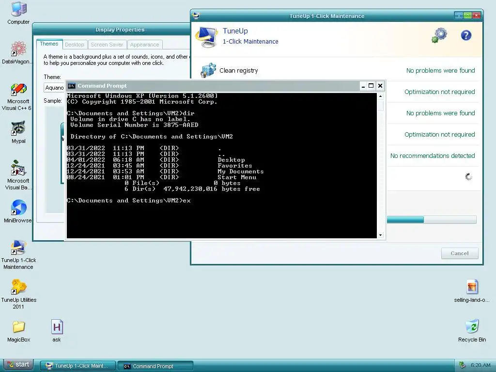Open the Appearance tab in Display Properties
Image resolution: width=496 pixels, height=372 pixels.
[x=144, y=45]
